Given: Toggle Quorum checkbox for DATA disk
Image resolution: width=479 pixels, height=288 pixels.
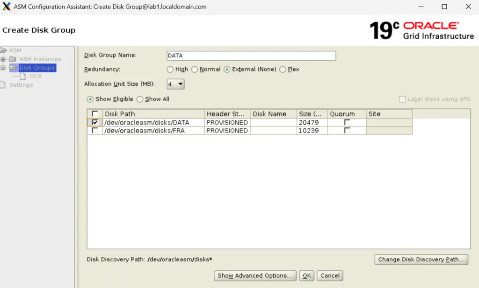Looking at the screenshot, I should [x=347, y=122].
